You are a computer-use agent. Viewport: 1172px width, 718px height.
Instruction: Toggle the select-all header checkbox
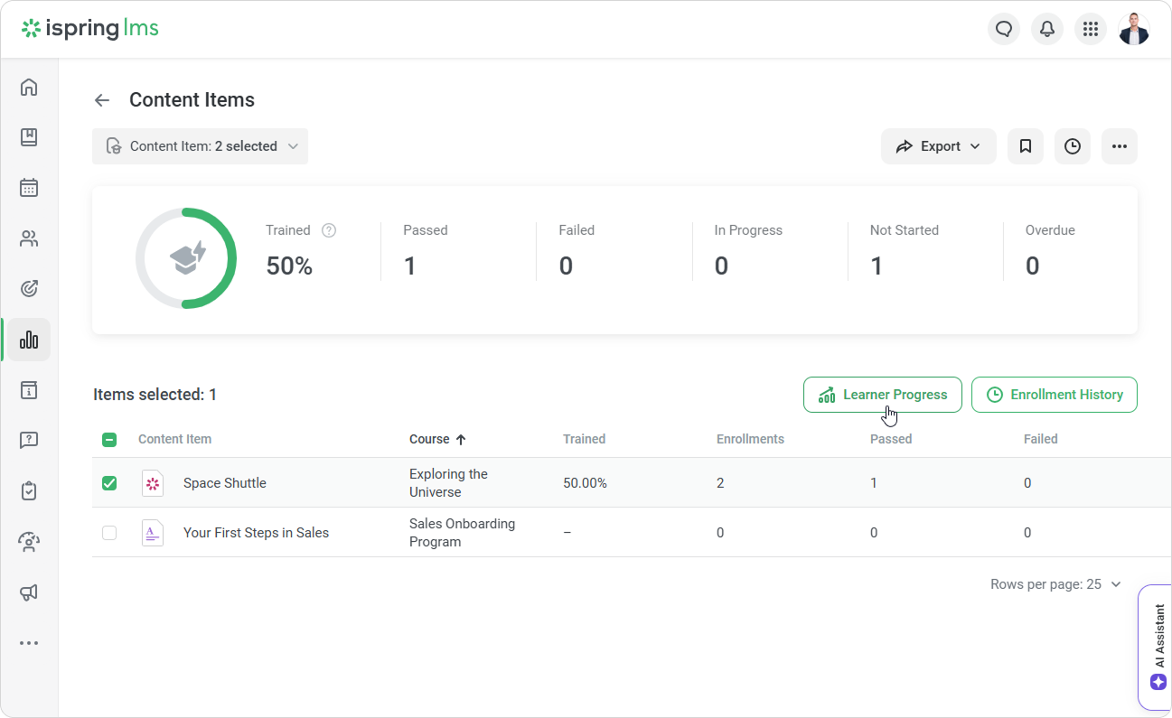(109, 440)
